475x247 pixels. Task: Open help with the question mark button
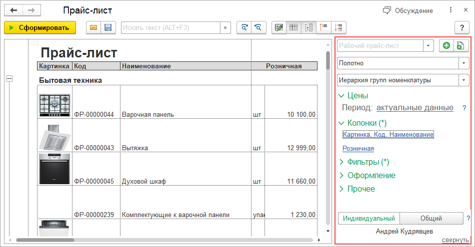pos(462,28)
